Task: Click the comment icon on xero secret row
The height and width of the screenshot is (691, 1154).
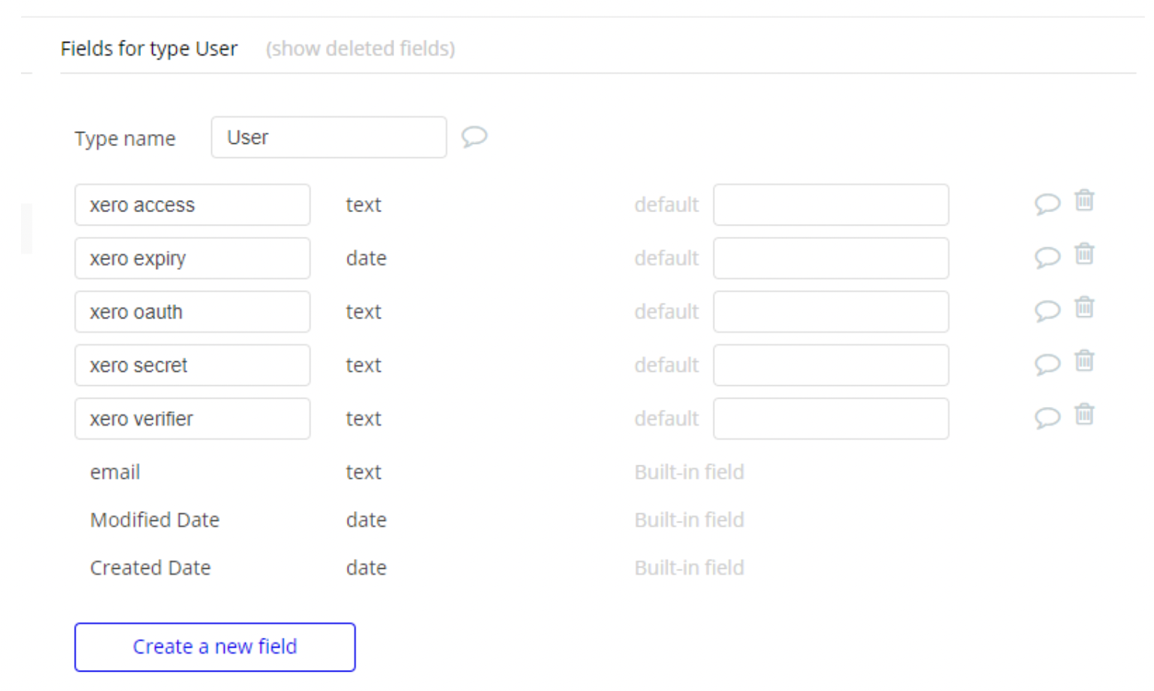Action: coord(1047,365)
